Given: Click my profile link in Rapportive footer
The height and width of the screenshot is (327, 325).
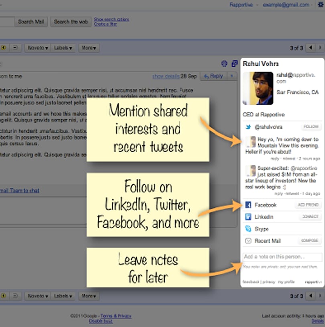Looking at the screenshot, I should tap(286, 282).
